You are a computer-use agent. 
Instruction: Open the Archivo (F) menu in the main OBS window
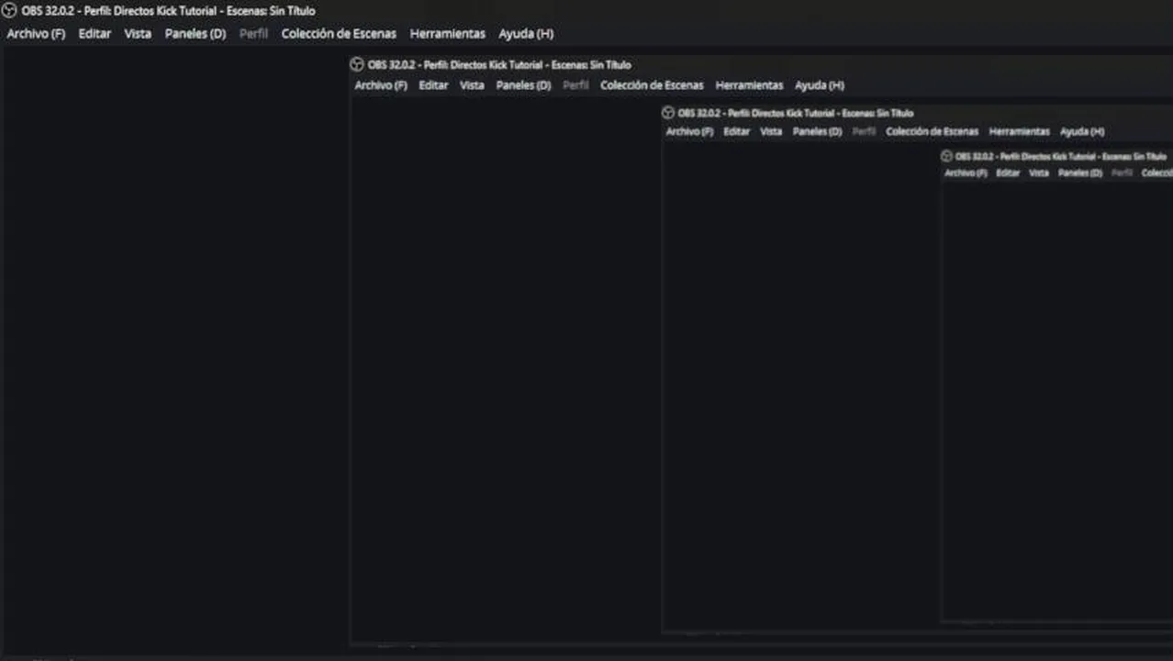pyautogui.click(x=36, y=34)
